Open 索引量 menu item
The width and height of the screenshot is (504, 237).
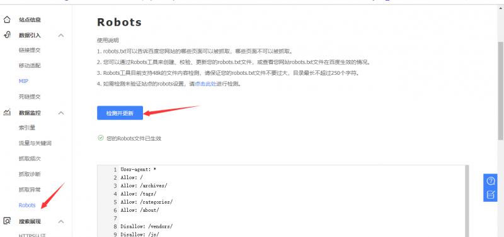[x=27, y=128]
